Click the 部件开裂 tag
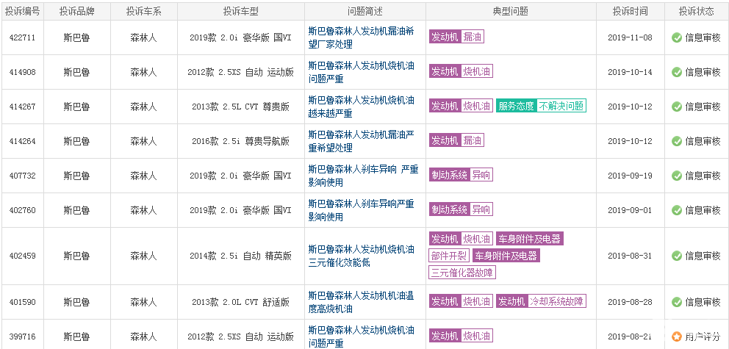The width and height of the screenshot is (729, 349). (x=449, y=256)
